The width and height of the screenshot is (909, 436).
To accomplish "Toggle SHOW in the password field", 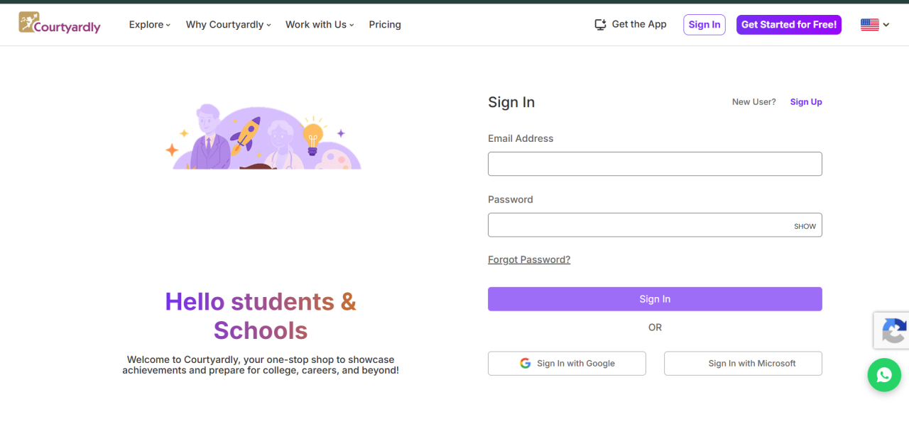I will pyautogui.click(x=805, y=226).
